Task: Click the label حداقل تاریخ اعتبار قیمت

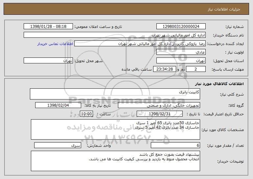Action: [x=223, y=114]
